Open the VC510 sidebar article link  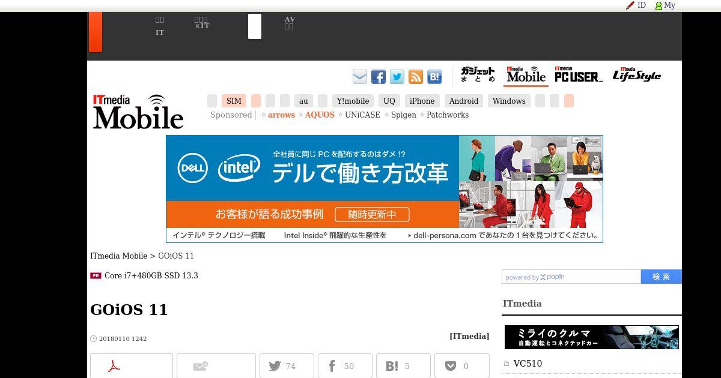coord(528,364)
